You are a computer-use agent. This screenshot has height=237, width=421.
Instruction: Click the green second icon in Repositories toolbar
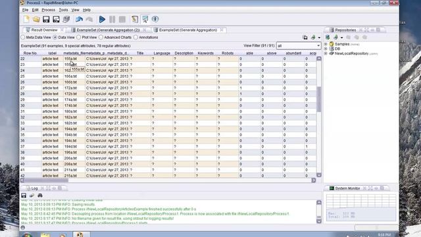pyautogui.click(x=335, y=38)
